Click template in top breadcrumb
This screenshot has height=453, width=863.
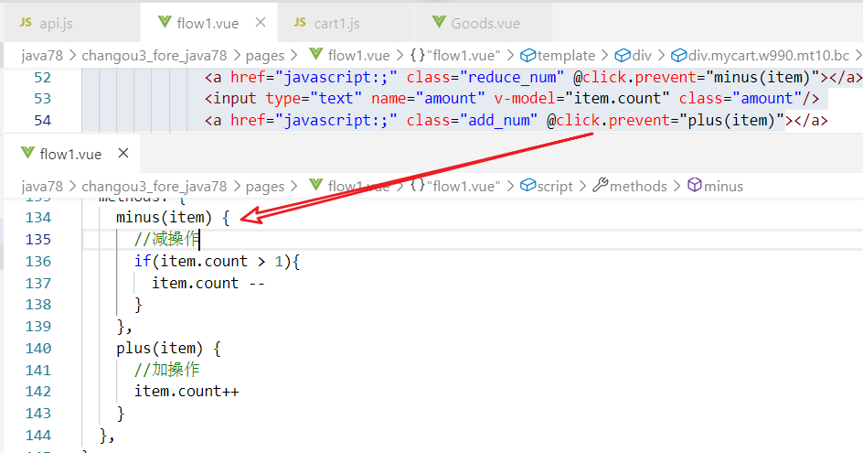point(567,56)
